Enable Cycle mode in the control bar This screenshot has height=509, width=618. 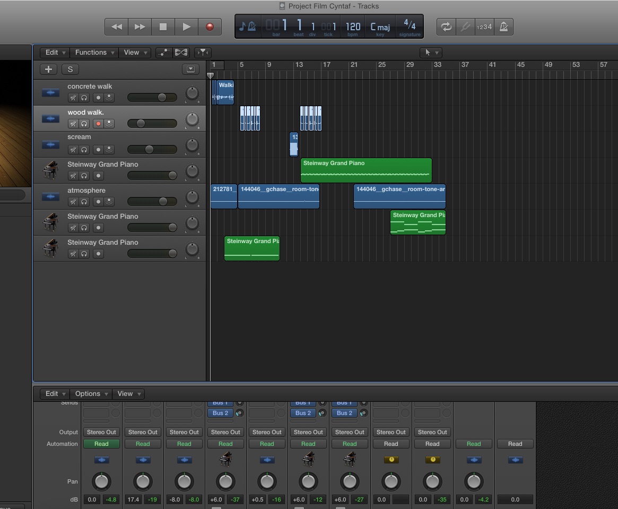(446, 27)
